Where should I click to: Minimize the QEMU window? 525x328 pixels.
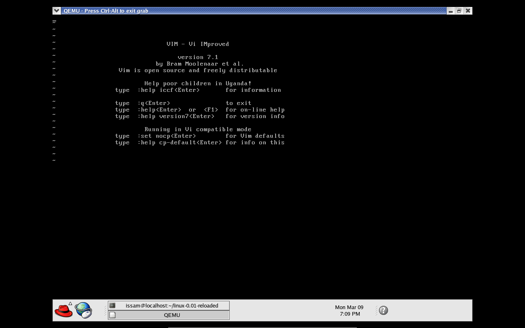click(451, 11)
